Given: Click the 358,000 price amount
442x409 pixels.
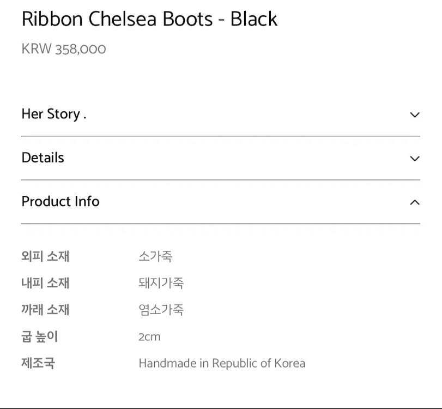Looking at the screenshot, I should (81, 49).
